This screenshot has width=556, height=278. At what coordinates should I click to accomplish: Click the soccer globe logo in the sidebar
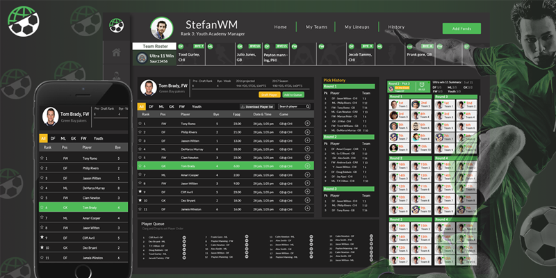(116, 26)
